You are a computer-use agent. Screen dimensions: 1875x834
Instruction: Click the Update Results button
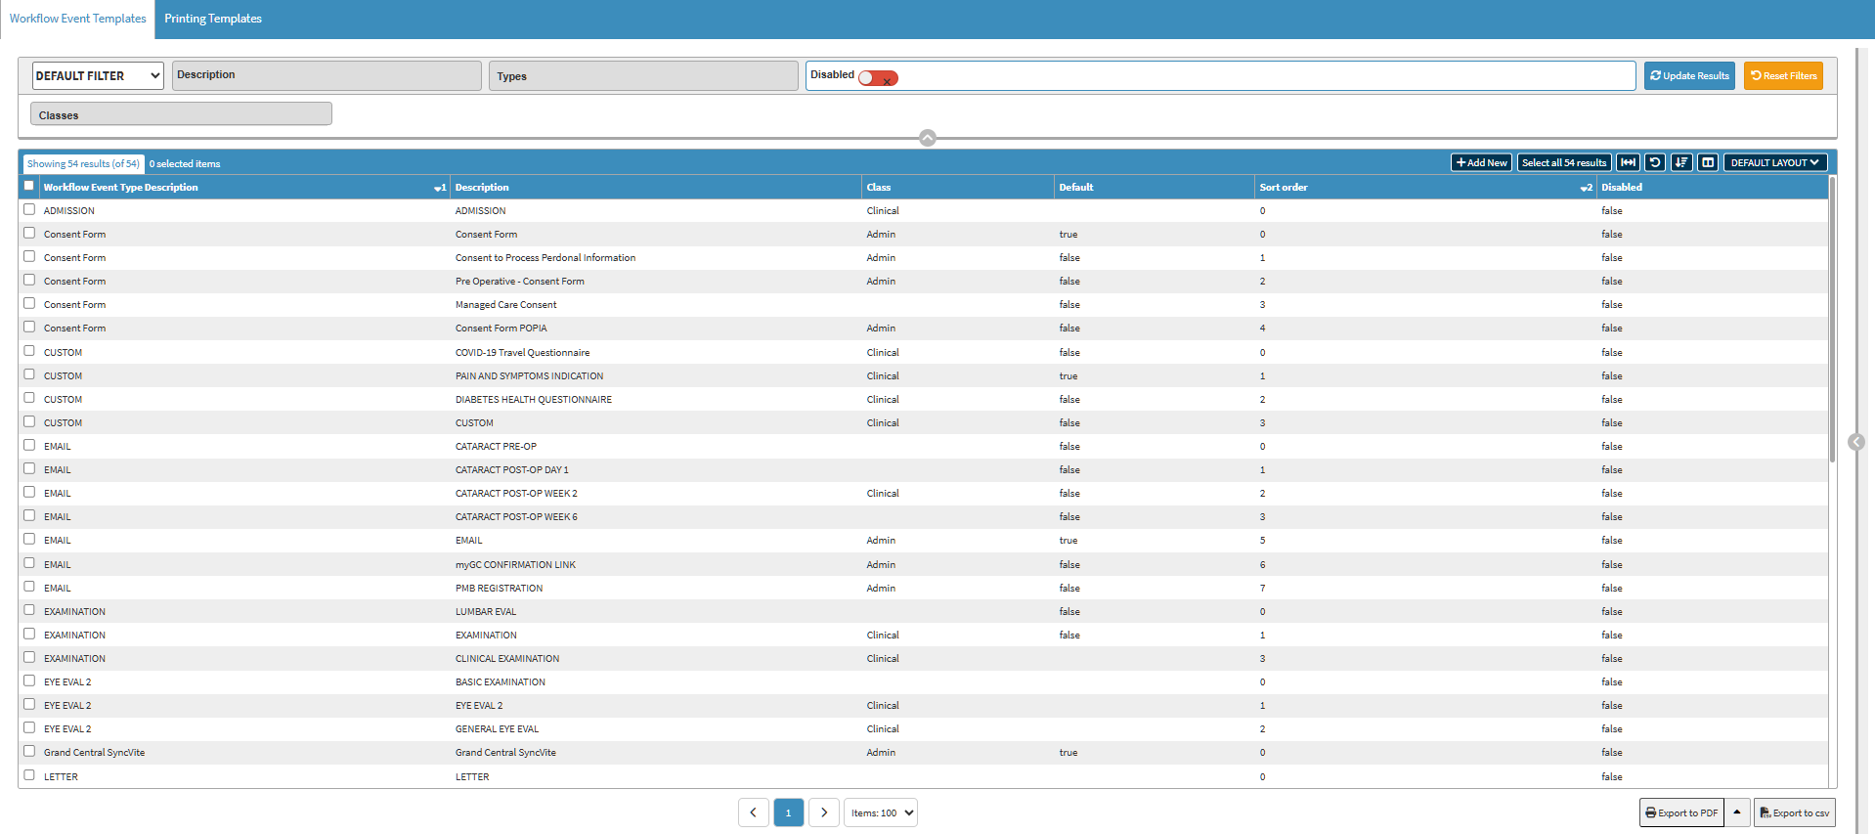click(x=1688, y=76)
